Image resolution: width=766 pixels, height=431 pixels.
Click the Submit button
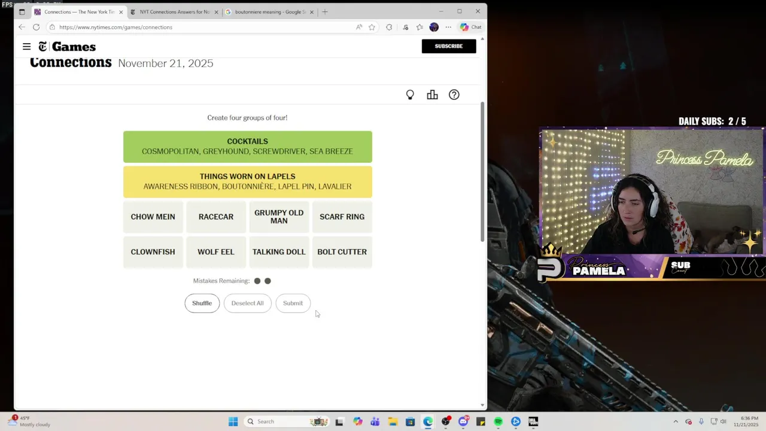point(293,303)
